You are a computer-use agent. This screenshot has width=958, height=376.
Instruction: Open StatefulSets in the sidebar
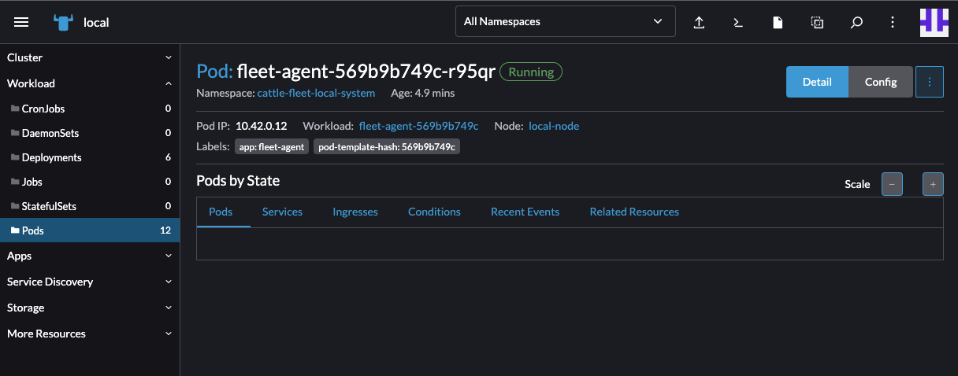(x=90, y=206)
